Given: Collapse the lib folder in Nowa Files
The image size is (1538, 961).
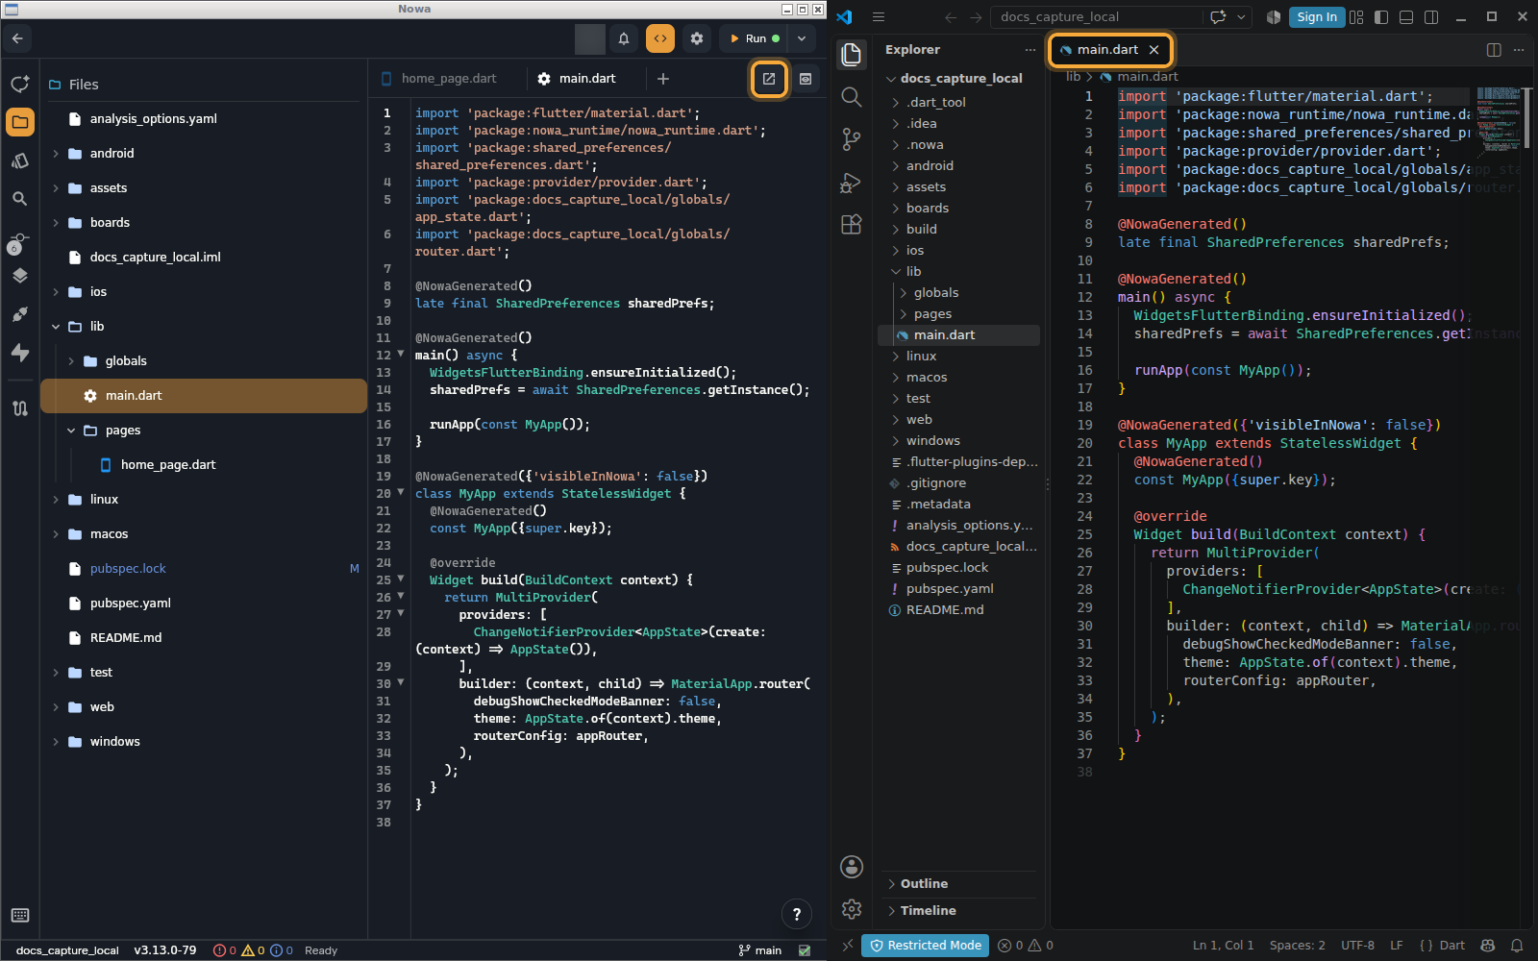Looking at the screenshot, I should (x=56, y=327).
